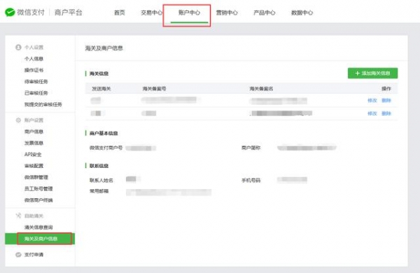Click the 自助清关 section label
The width and height of the screenshot is (420, 273).
point(34,216)
